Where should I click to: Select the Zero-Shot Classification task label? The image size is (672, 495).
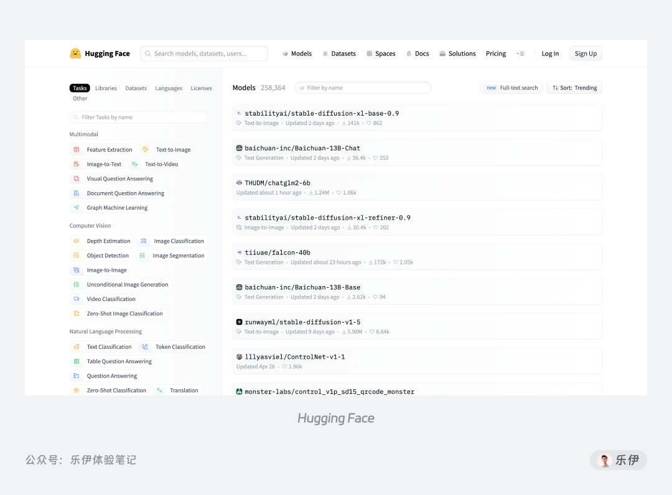[116, 391]
